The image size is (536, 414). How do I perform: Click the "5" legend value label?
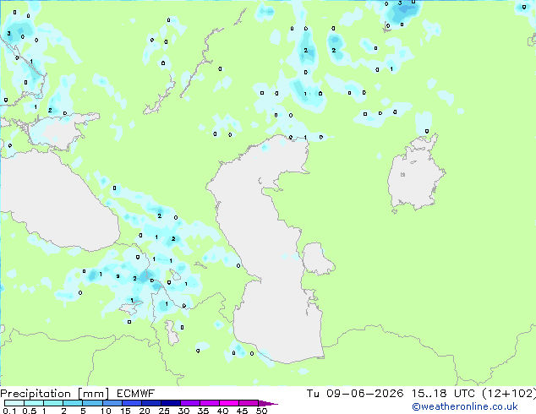(83, 411)
